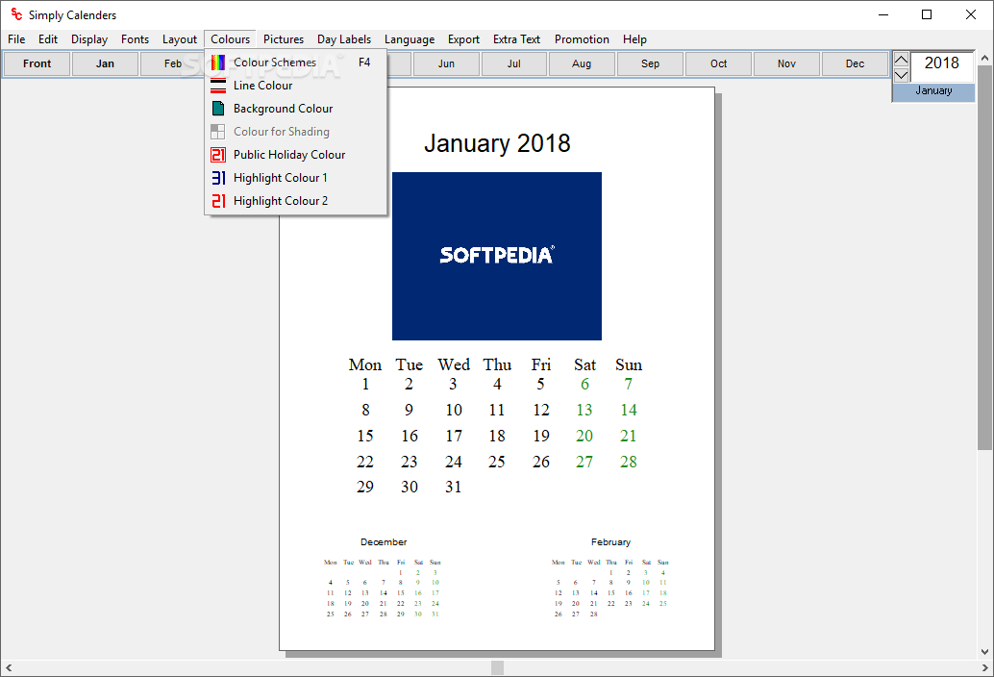
Task: Choose the Highlight Colour 2 entry
Action: pos(295,201)
